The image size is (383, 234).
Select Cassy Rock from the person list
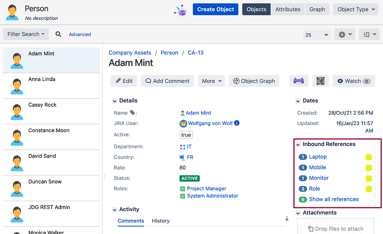(42, 105)
